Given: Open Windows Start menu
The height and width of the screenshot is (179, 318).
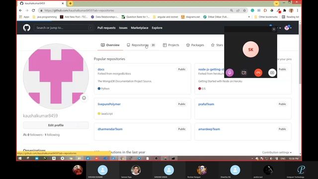Looking at the screenshot, I should 20,158.
